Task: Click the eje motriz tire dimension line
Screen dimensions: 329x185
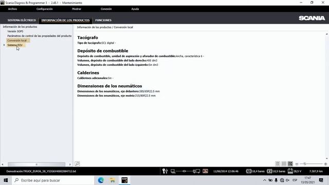Action: tap(117, 96)
